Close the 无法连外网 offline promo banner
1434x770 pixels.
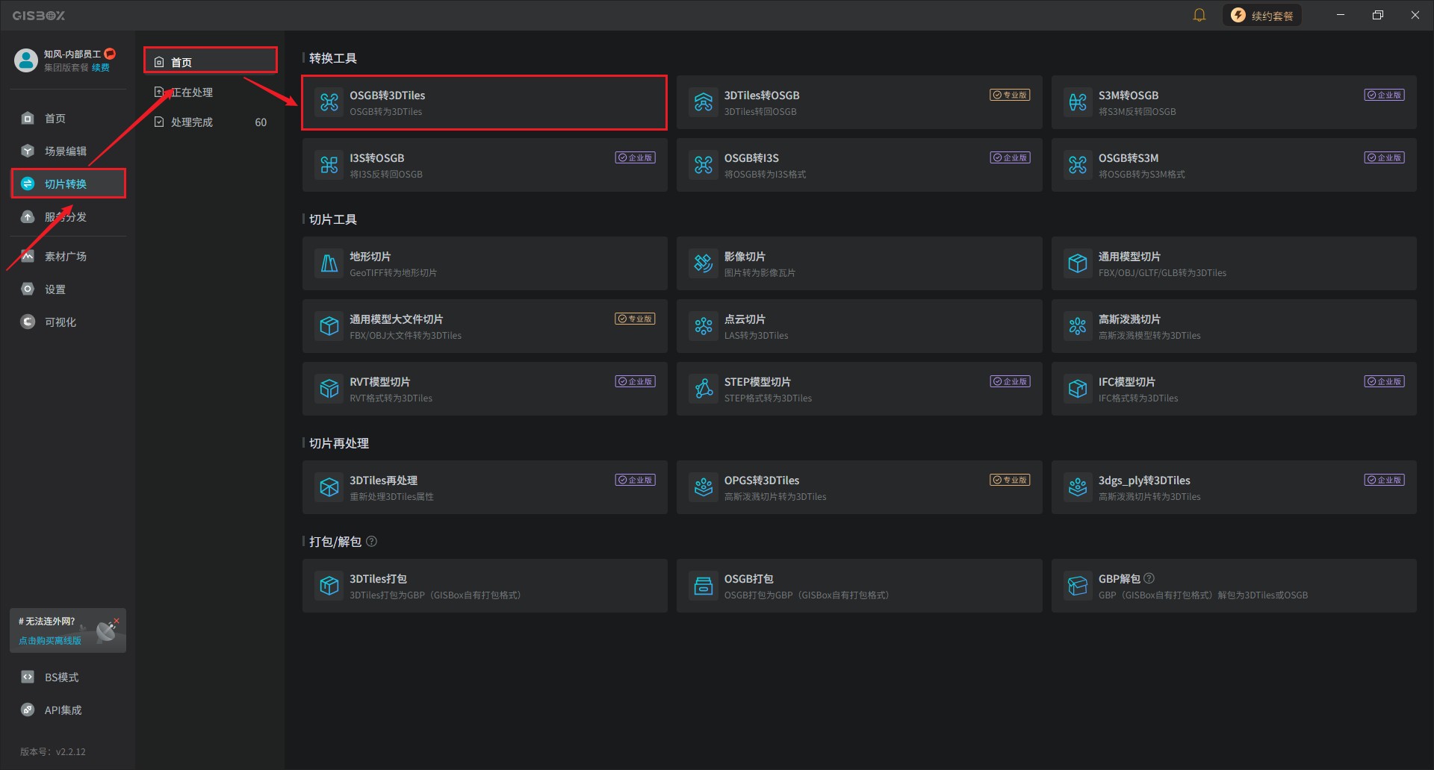[117, 621]
